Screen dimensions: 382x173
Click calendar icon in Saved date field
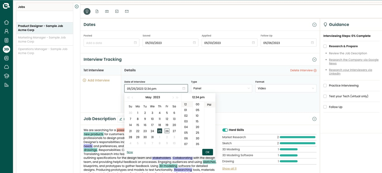point(194,43)
